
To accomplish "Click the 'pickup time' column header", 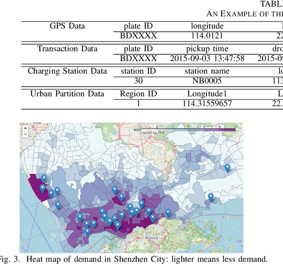I will click(207, 49).
